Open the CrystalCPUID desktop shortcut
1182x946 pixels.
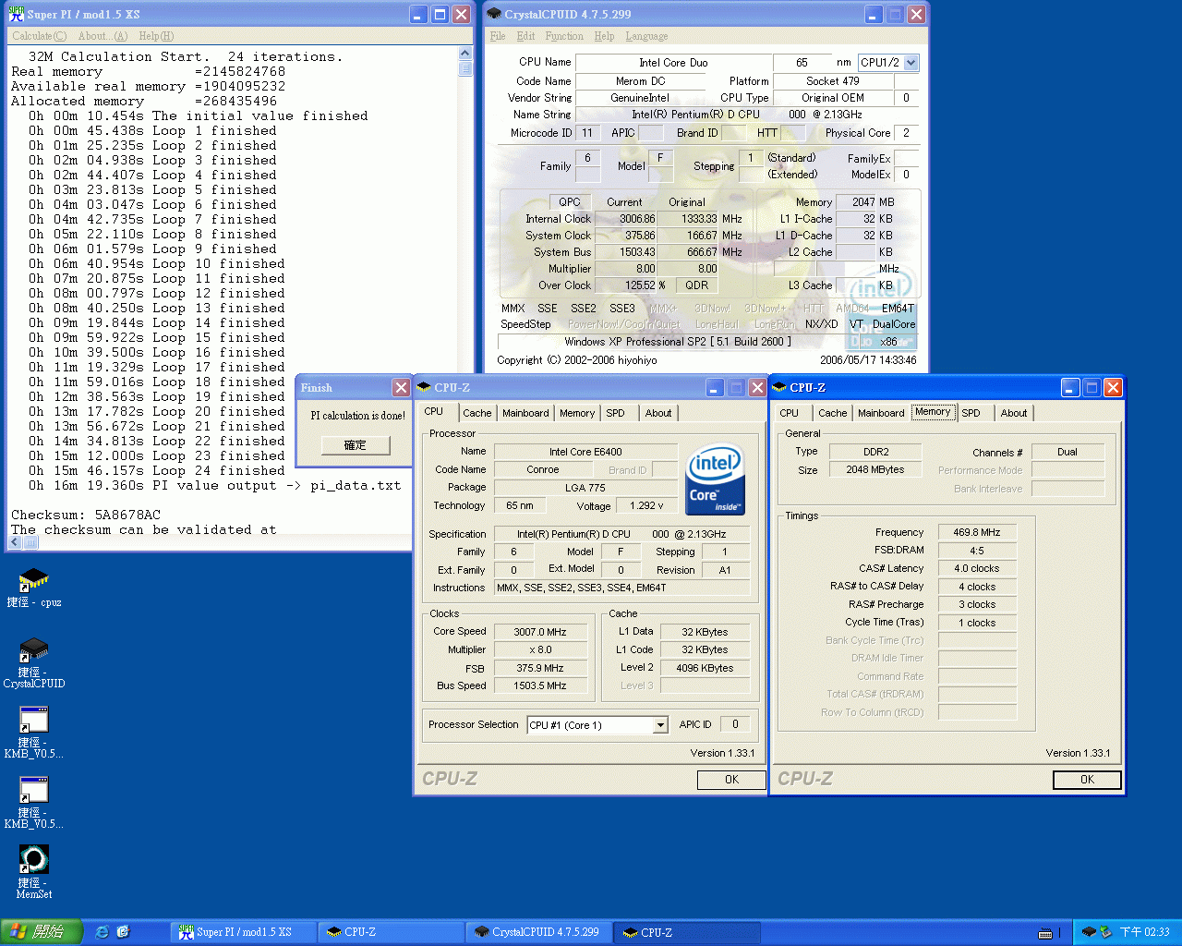(34, 662)
